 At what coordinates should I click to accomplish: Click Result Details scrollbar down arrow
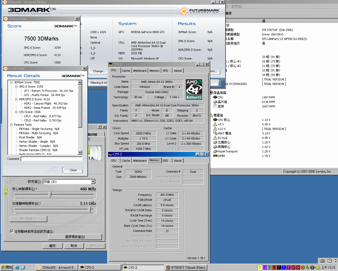tap(80, 152)
